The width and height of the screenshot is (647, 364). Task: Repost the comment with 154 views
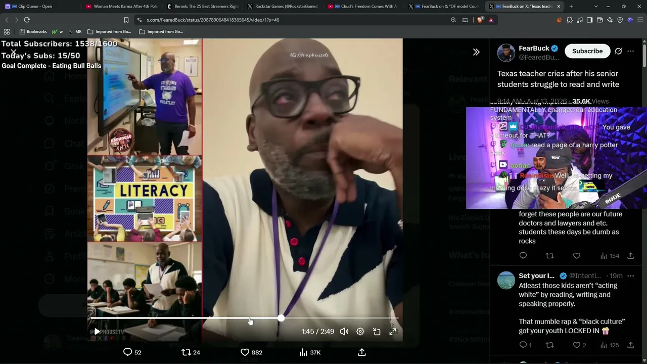pos(550,256)
